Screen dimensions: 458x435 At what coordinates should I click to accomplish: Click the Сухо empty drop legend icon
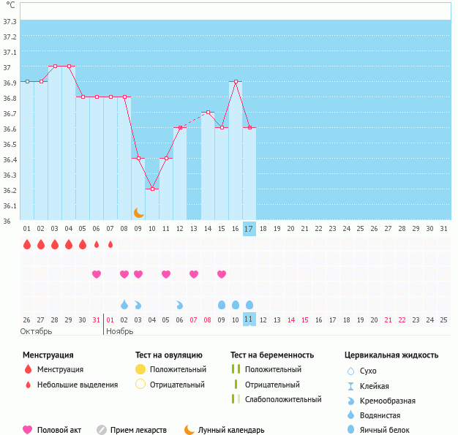click(350, 371)
